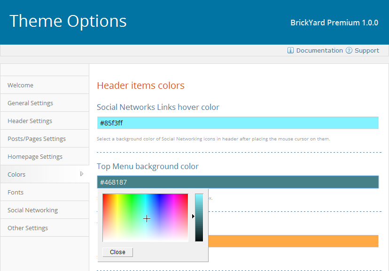
Task: Click the crosshair marker in color picker
Action: pyautogui.click(x=147, y=218)
